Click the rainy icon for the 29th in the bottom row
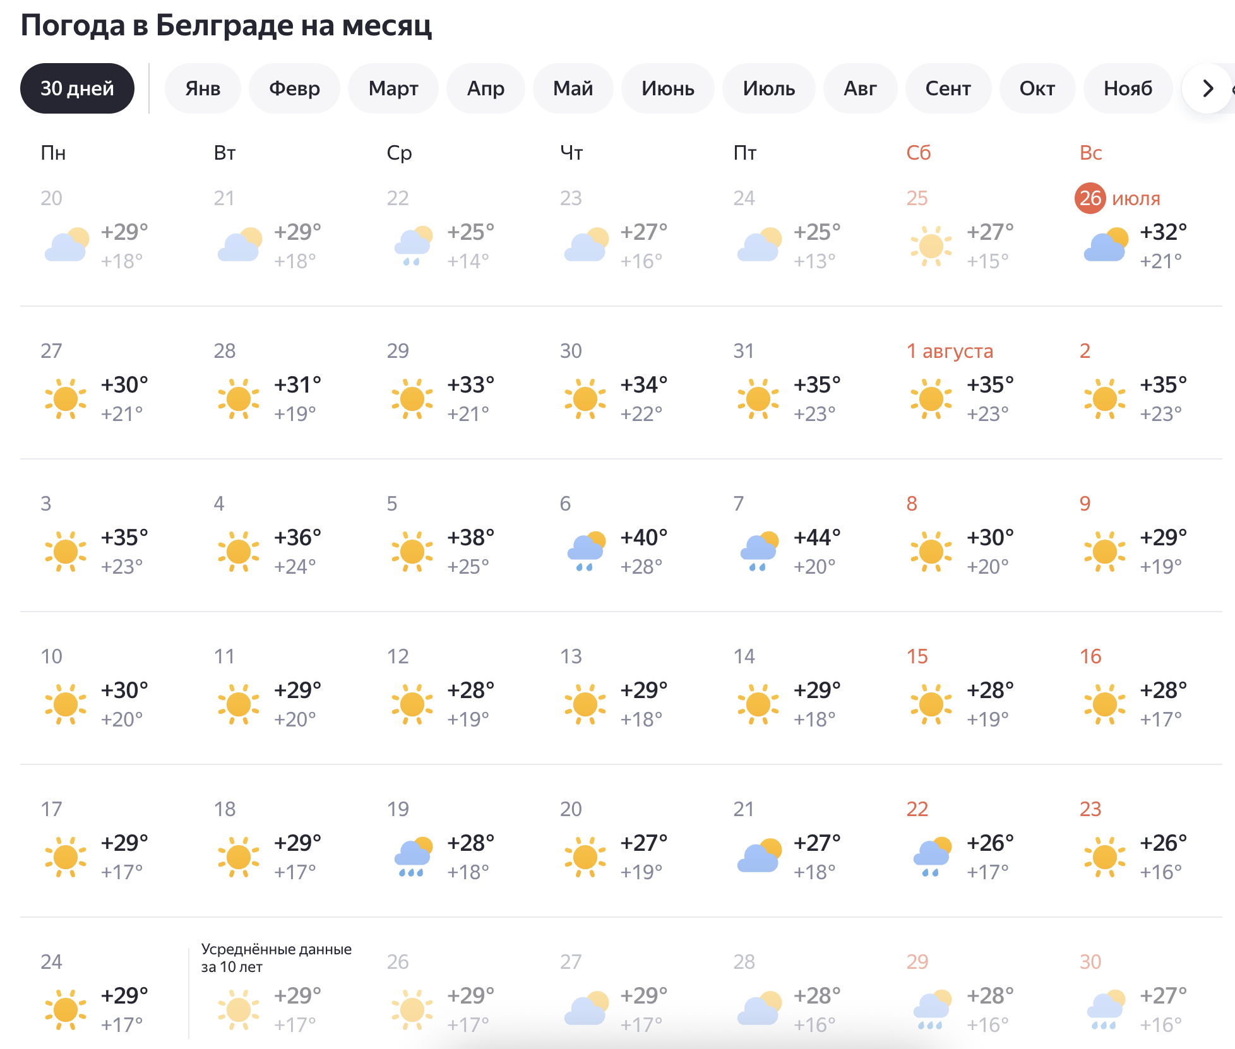 [932, 1009]
